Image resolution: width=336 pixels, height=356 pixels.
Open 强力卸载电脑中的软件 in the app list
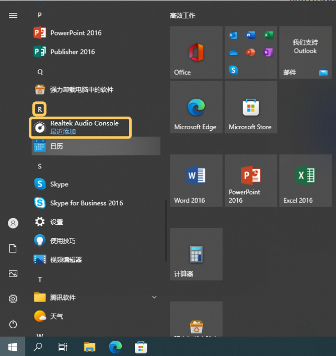pos(96,89)
